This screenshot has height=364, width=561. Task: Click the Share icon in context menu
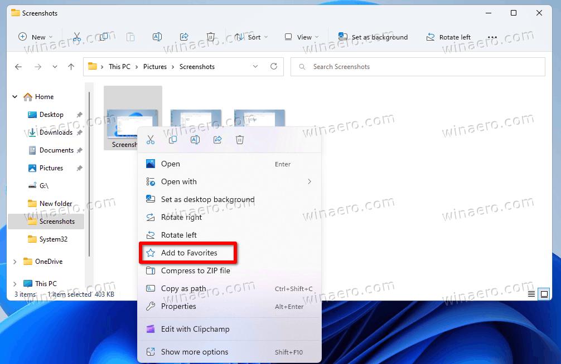point(217,140)
